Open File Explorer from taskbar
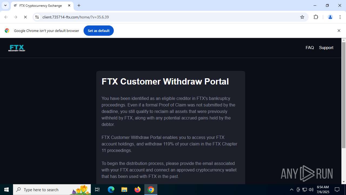 pyautogui.click(x=124, y=190)
